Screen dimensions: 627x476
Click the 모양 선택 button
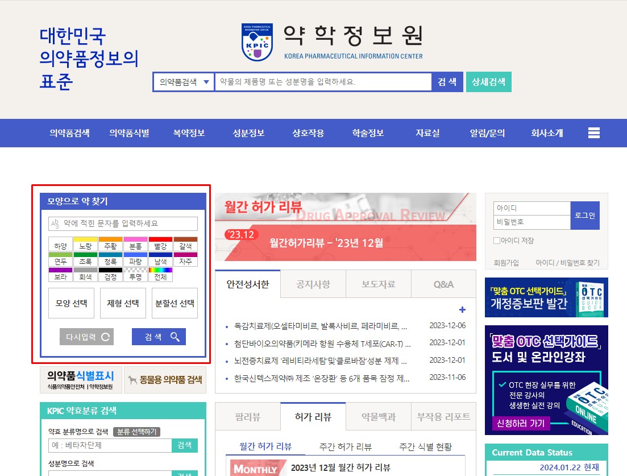(x=71, y=303)
